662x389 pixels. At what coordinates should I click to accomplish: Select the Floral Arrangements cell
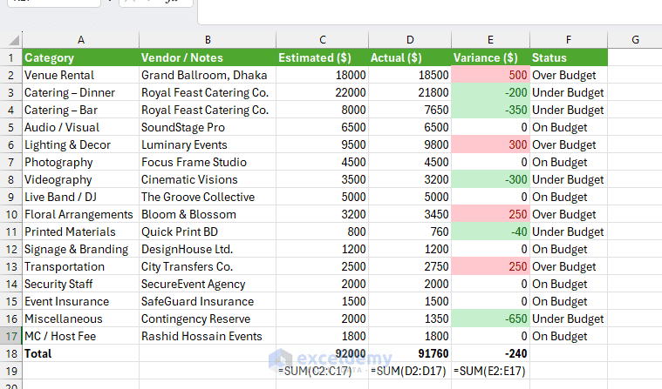pyautogui.click(x=80, y=215)
